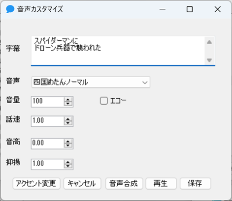The height and width of the screenshot is (201, 232).
Task: Open the 音声 voice dropdown
Action: pyautogui.click(x=91, y=82)
